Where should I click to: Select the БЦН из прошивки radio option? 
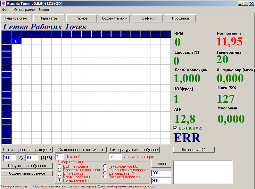coord(59,166)
